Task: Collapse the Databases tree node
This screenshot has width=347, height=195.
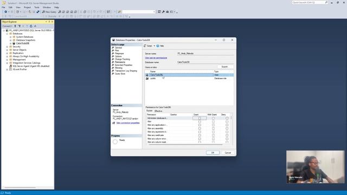Action: pyautogui.click(x=7, y=34)
